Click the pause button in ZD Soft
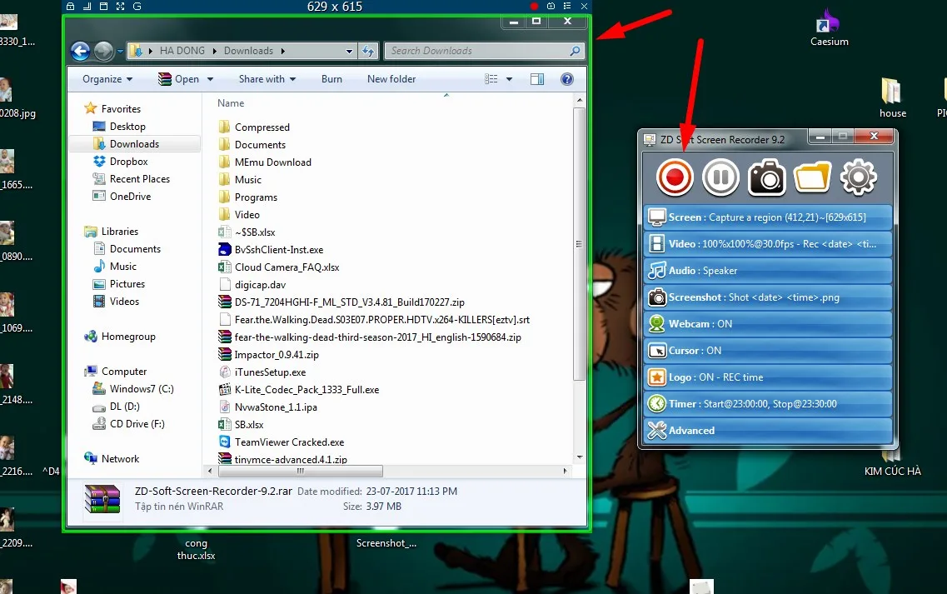This screenshot has width=947, height=594. tap(720, 177)
